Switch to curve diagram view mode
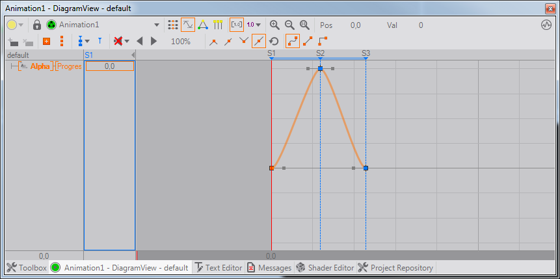 pyautogui.click(x=187, y=25)
